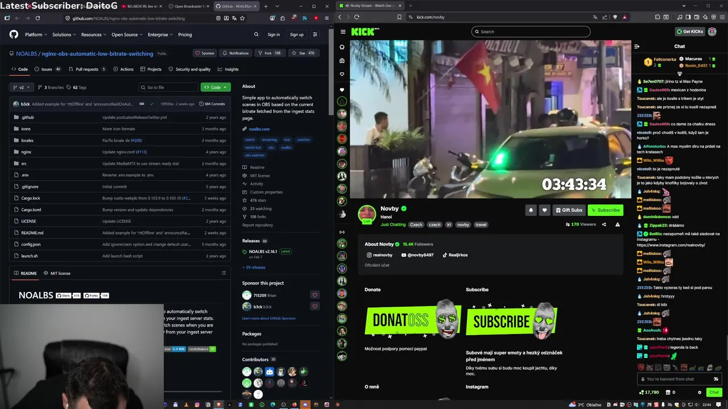The height and width of the screenshot is (409, 728).
Task: Click green Subscribe button on Kick
Action: [x=605, y=210]
